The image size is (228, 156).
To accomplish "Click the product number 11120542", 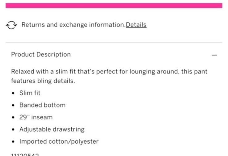I will tap(25, 154).
